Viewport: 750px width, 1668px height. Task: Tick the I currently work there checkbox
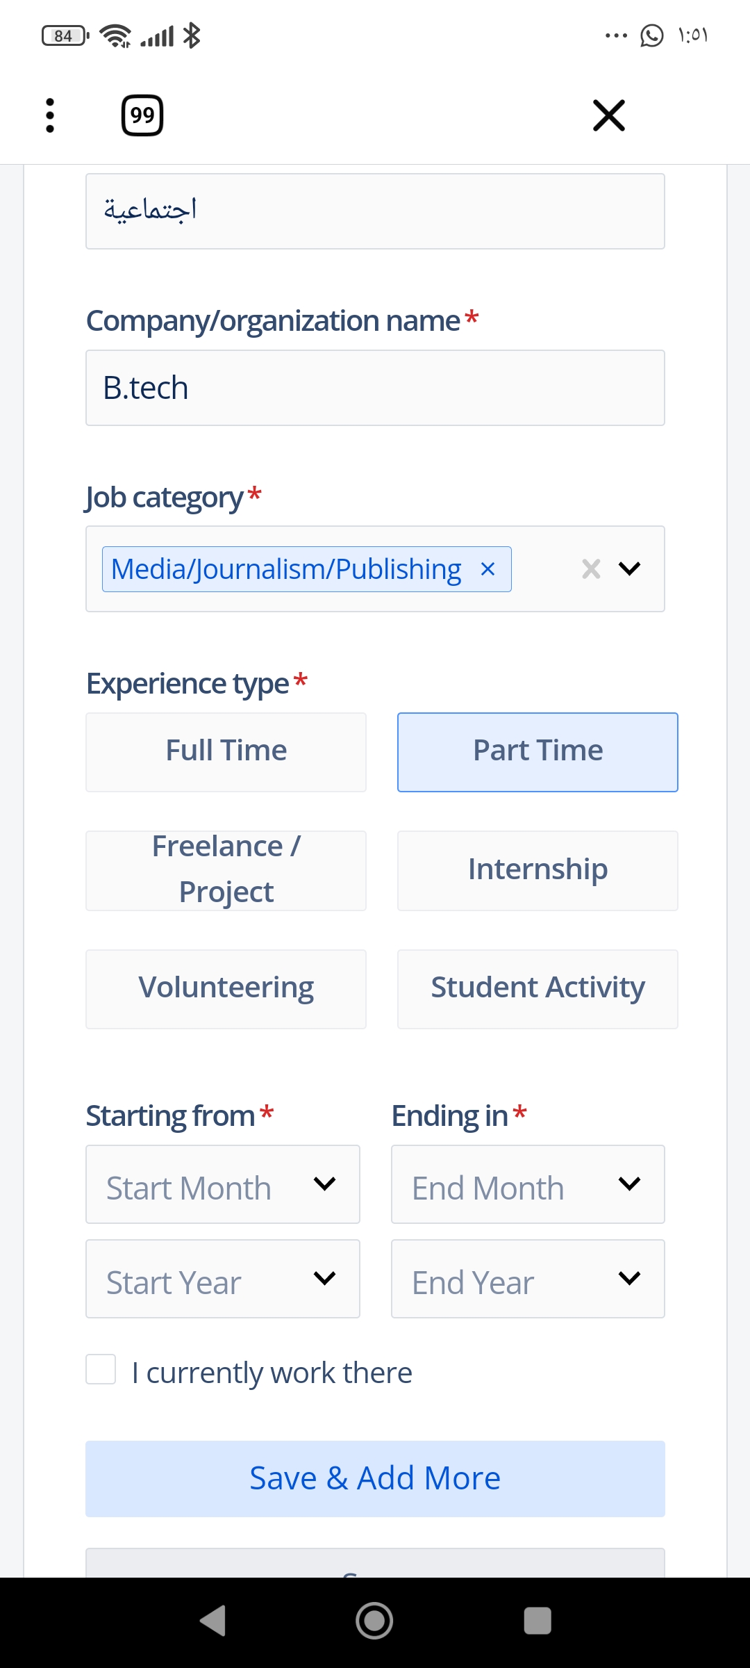pos(101,1369)
